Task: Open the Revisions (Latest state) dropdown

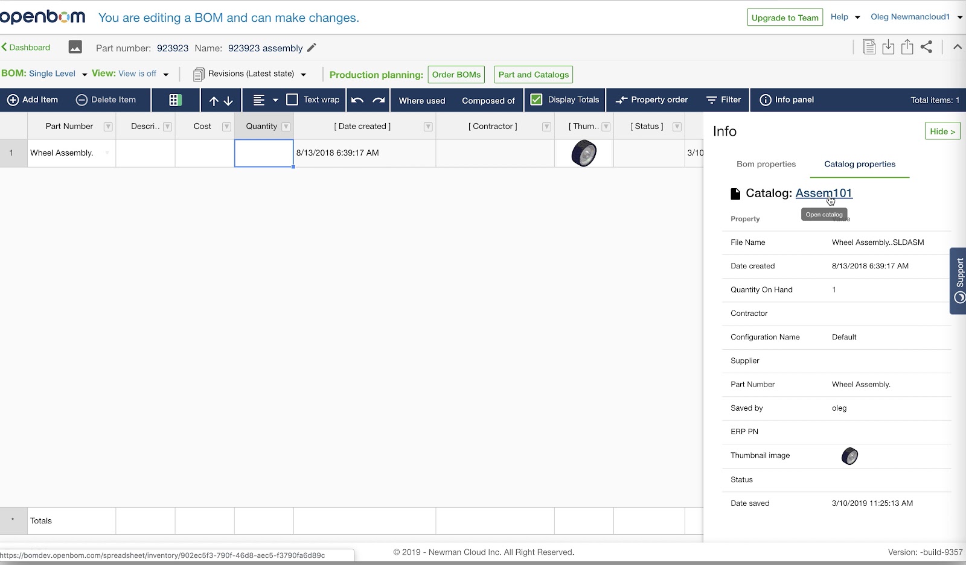Action: point(250,74)
